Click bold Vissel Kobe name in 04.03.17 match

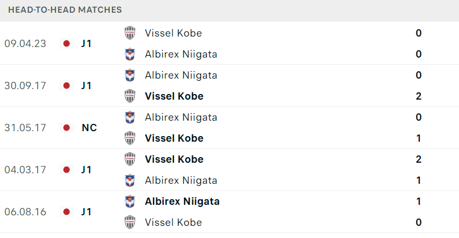(x=174, y=159)
